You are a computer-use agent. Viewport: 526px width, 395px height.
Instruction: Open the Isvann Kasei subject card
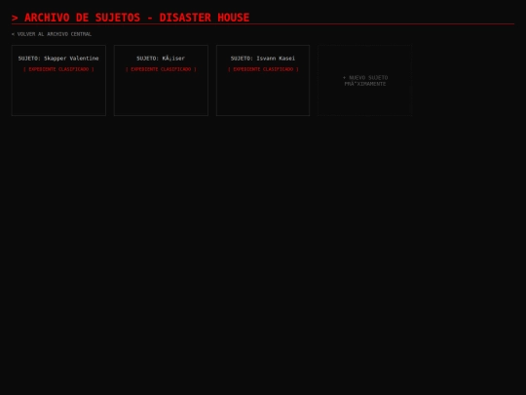tap(263, 80)
